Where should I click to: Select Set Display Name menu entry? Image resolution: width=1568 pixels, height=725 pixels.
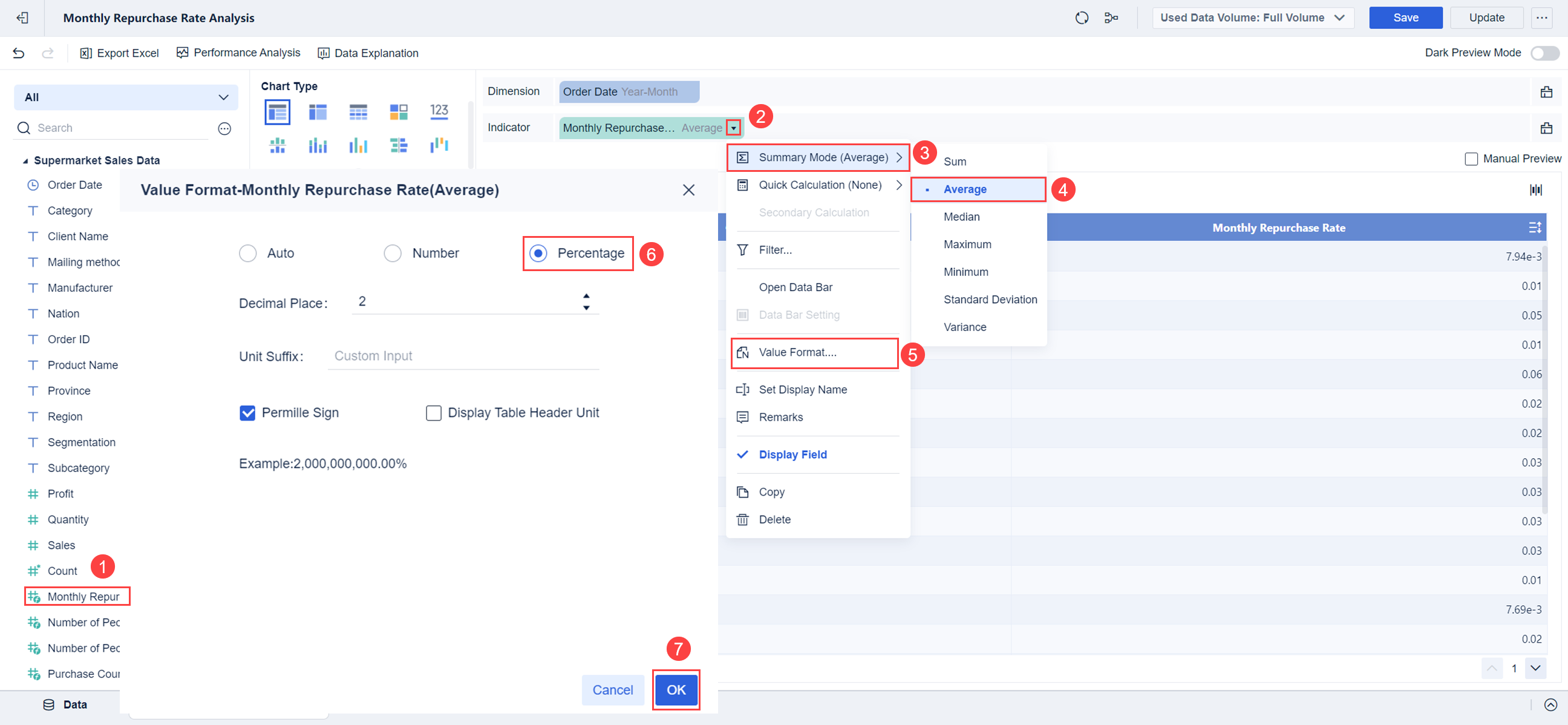[x=802, y=390]
